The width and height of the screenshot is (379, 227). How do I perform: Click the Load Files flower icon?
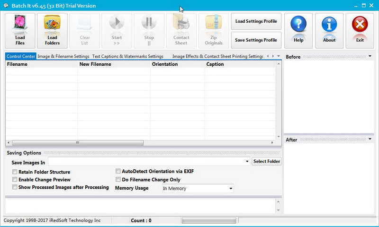click(20, 23)
